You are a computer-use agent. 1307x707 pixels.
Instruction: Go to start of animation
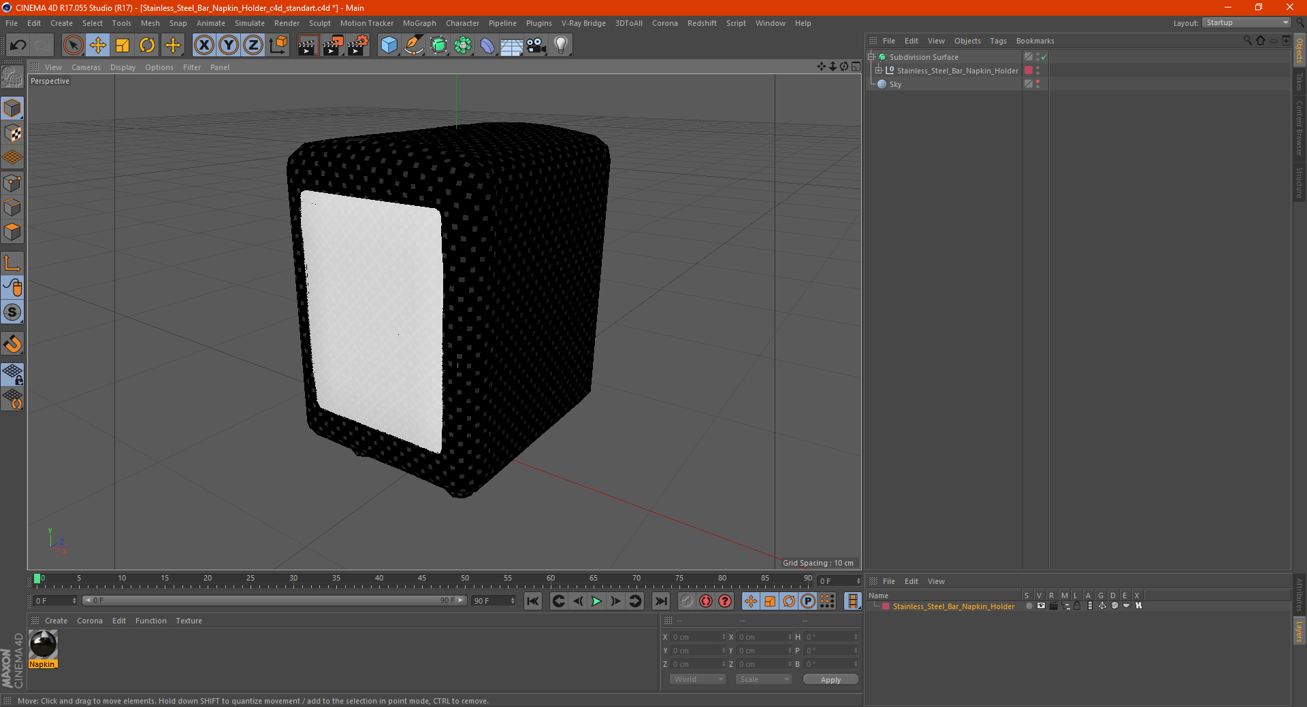tap(533, 601)
